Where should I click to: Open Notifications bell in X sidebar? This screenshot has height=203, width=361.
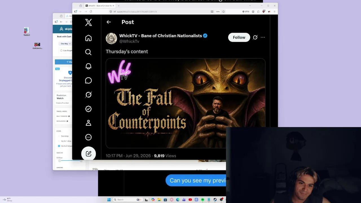click(x=88, y=66)
